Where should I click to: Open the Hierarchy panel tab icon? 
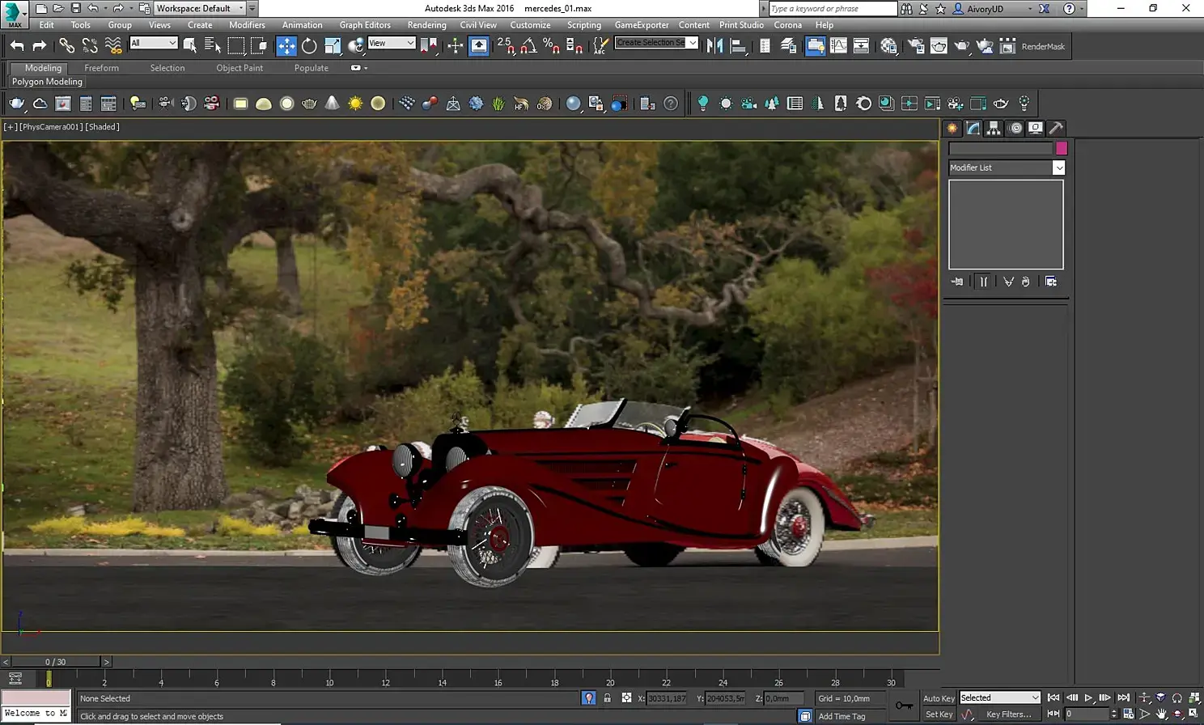tap(994, 128)
